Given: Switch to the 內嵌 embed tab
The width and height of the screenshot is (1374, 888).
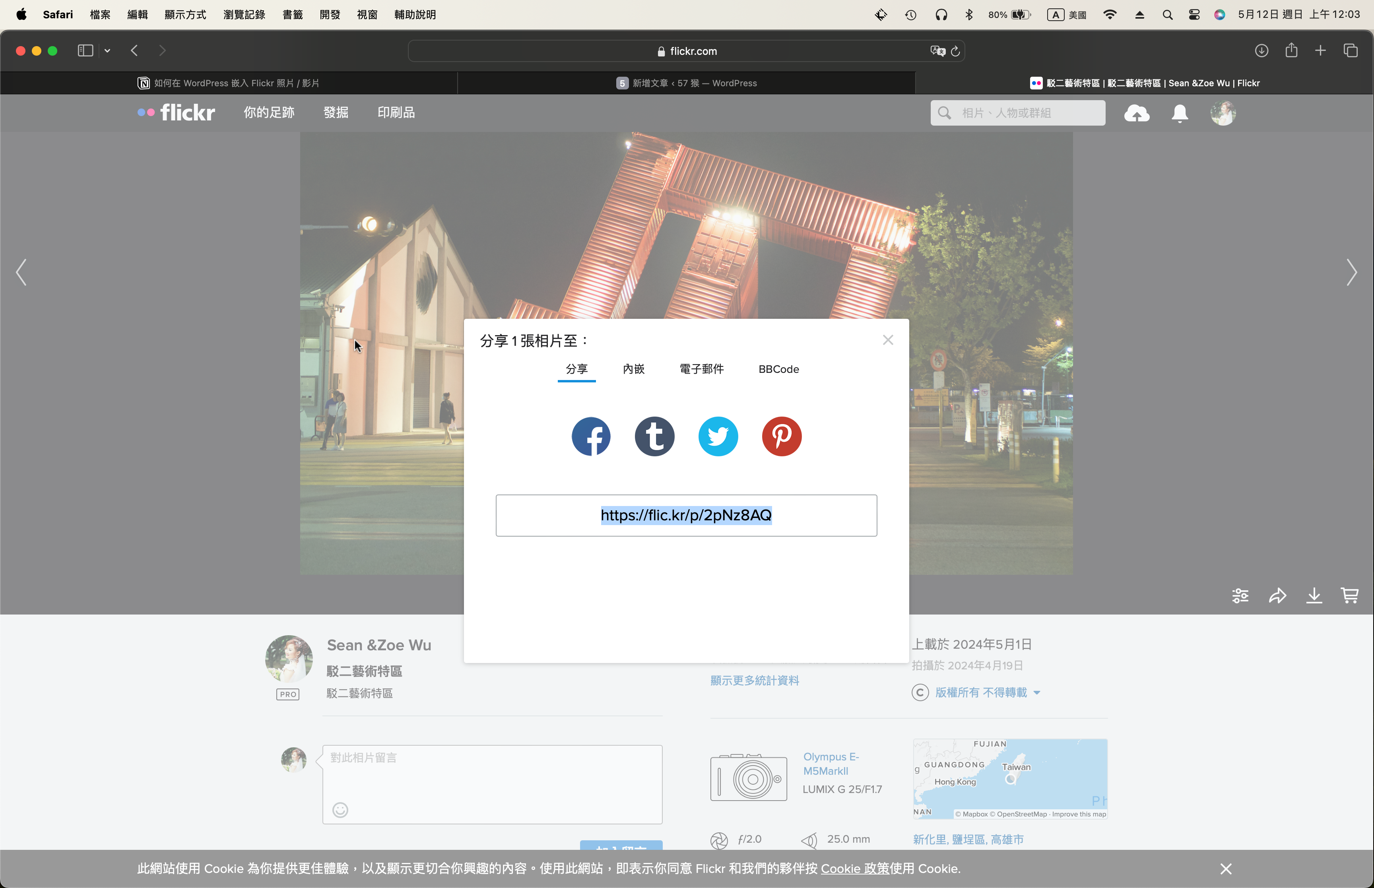Looking at the screenshot, I should [634, 369].
